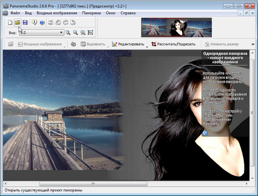
Task: Click the Open existing project folder icon
Action: click(x=18, y=22)
